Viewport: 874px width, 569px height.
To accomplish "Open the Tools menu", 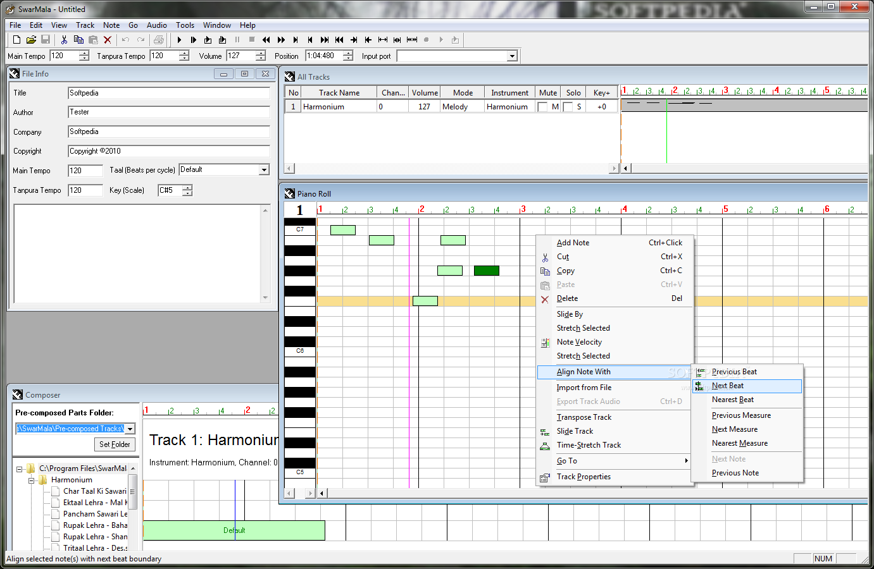I will point(185,25).
